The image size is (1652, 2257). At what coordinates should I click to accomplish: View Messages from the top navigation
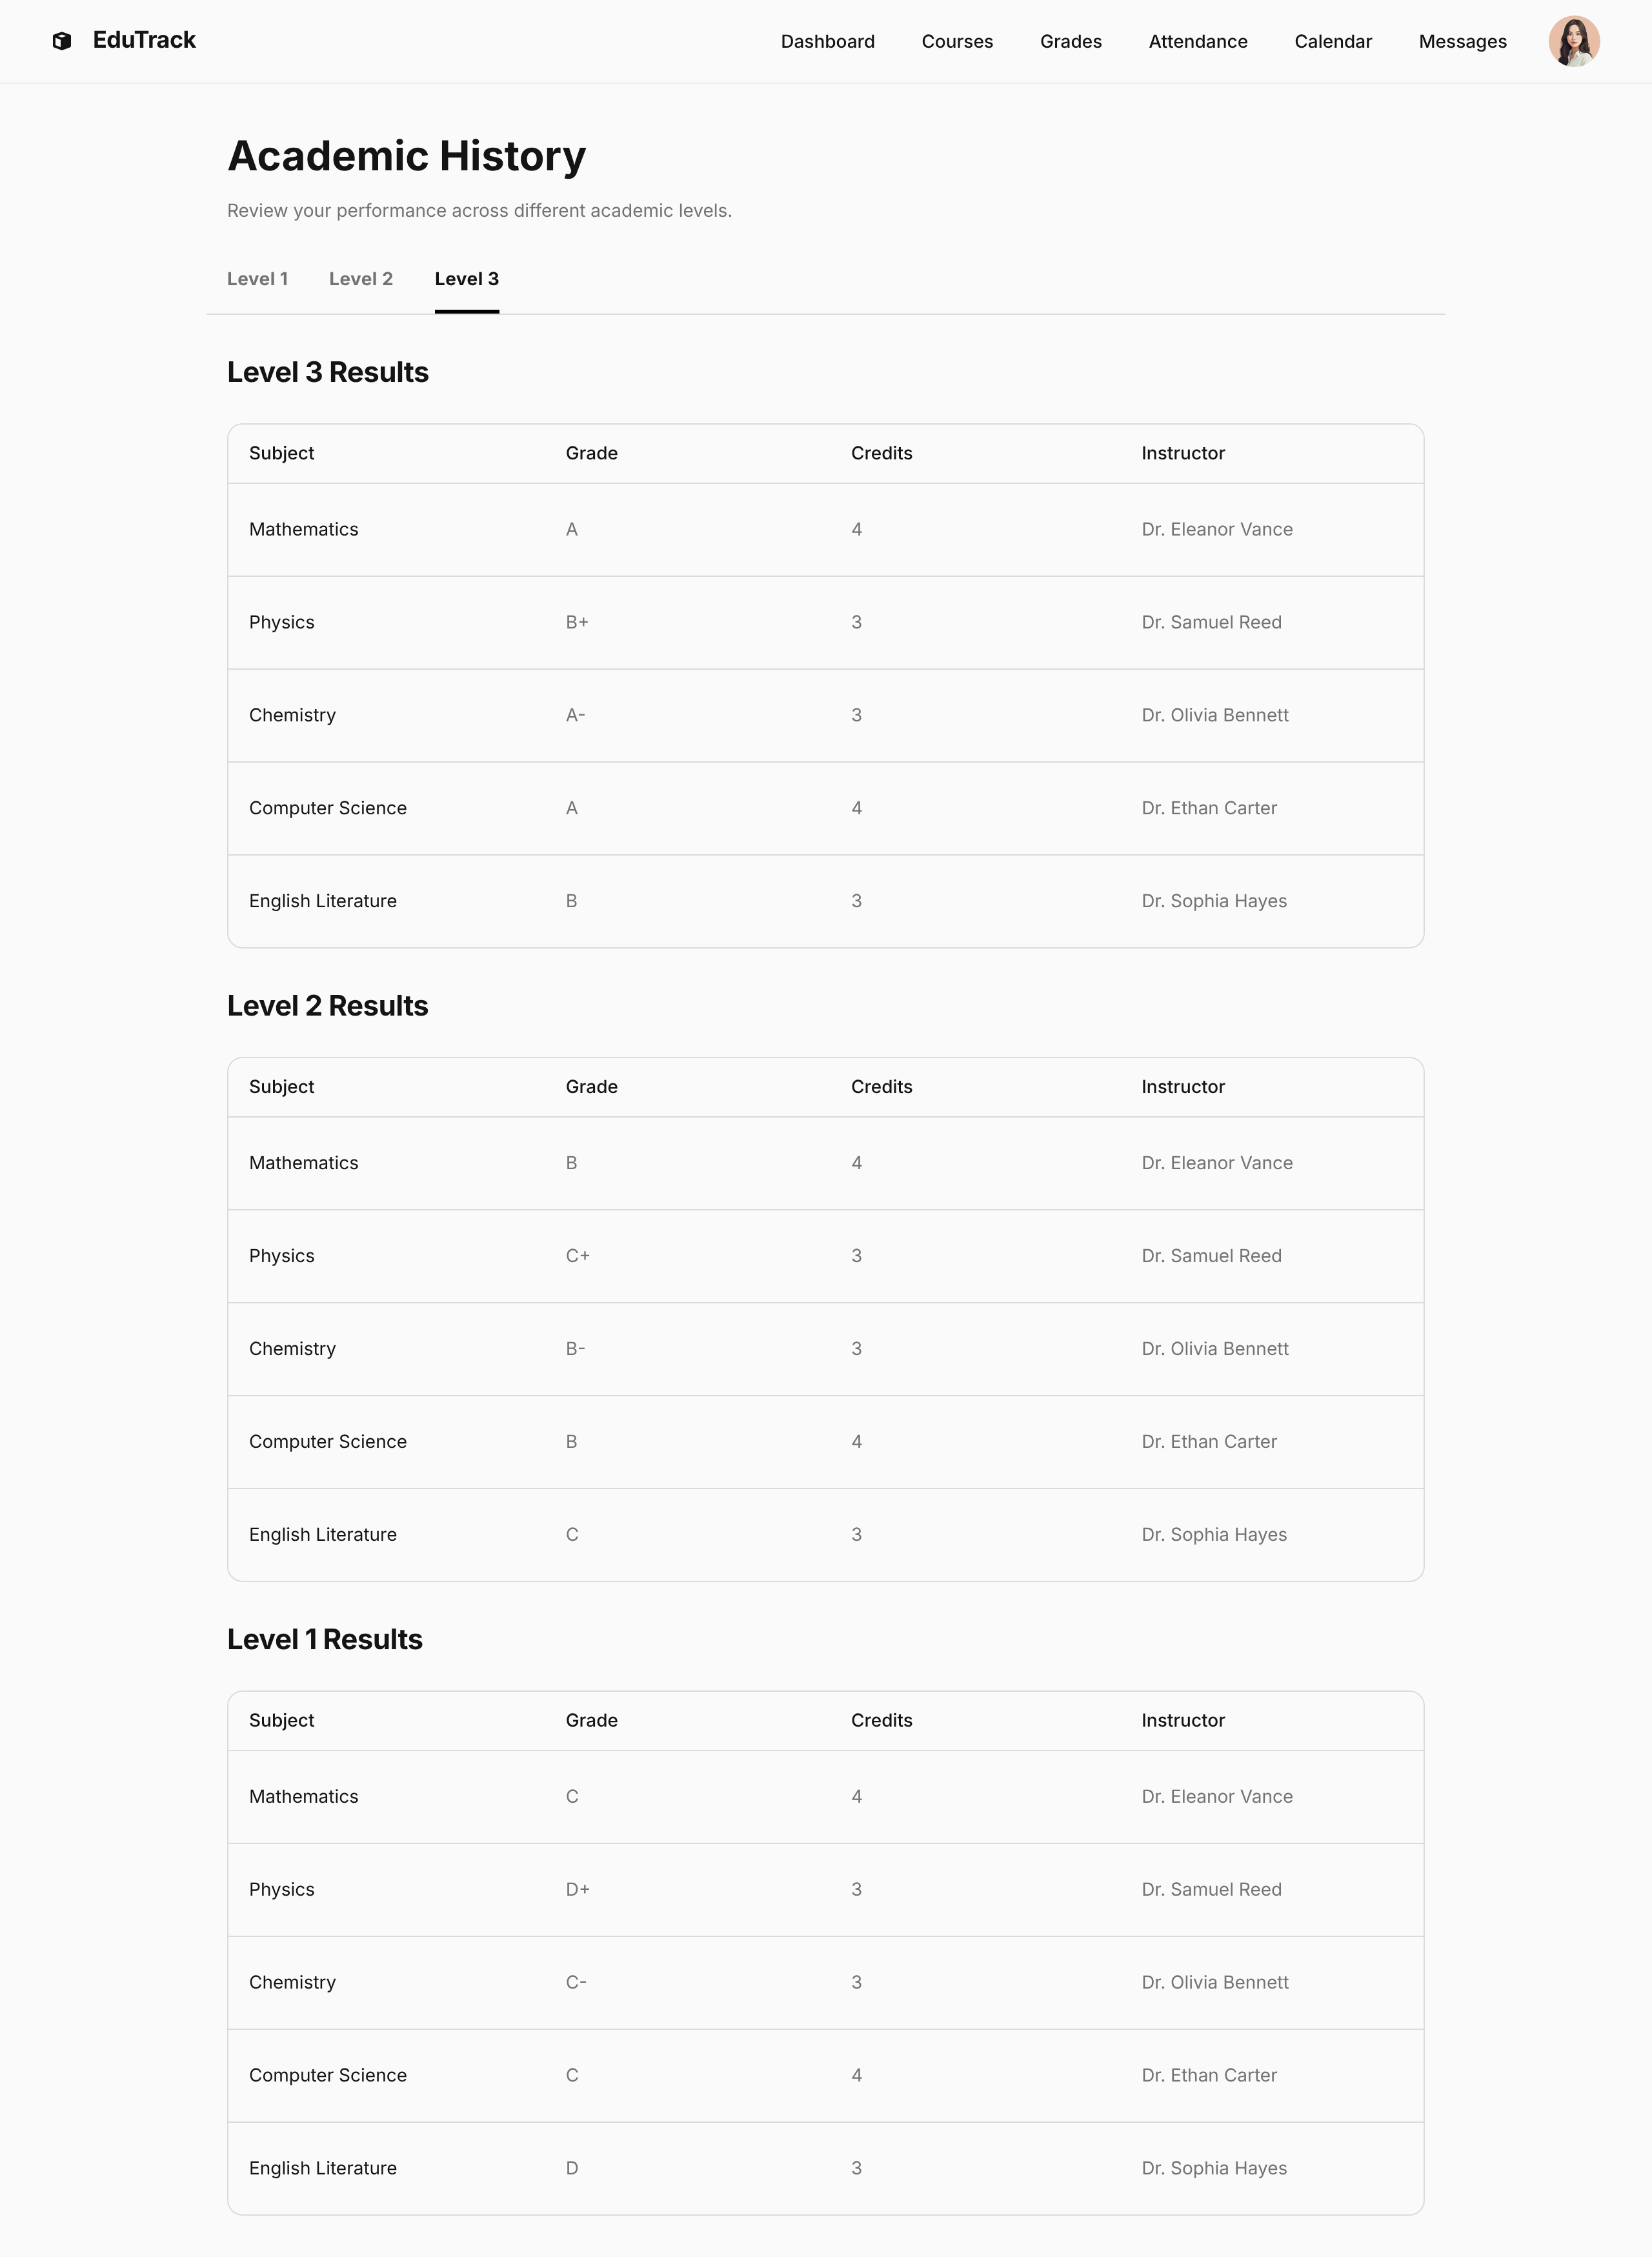[x=1462, y=41]
